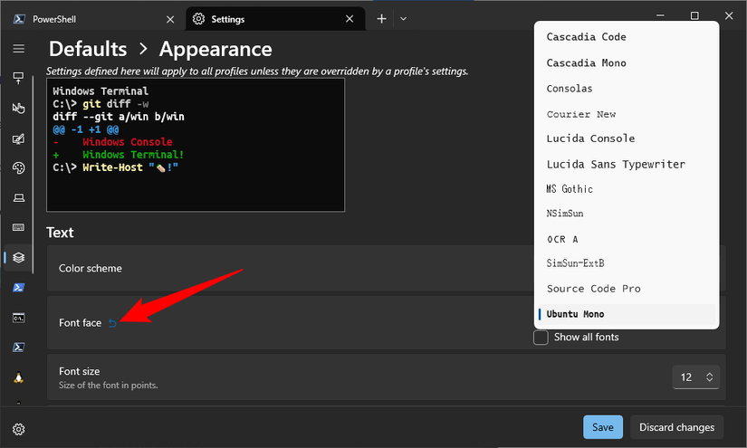
Task: Open the Linux penguin profile icon
Action: (19, 377)
